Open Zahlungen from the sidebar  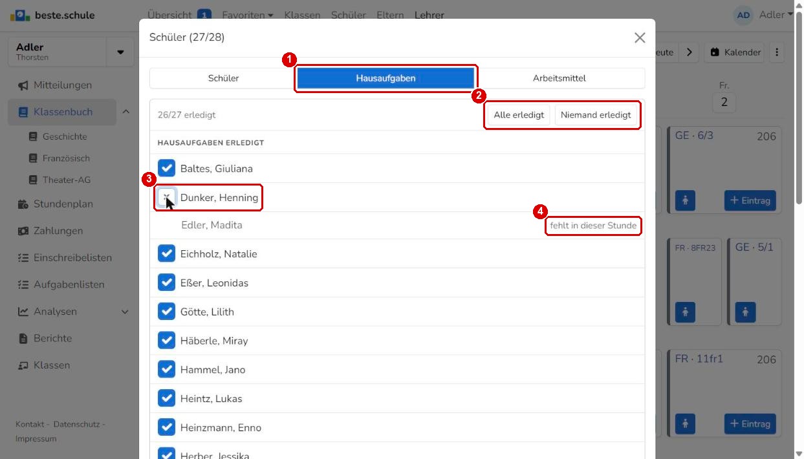click(x=58, y=231)
